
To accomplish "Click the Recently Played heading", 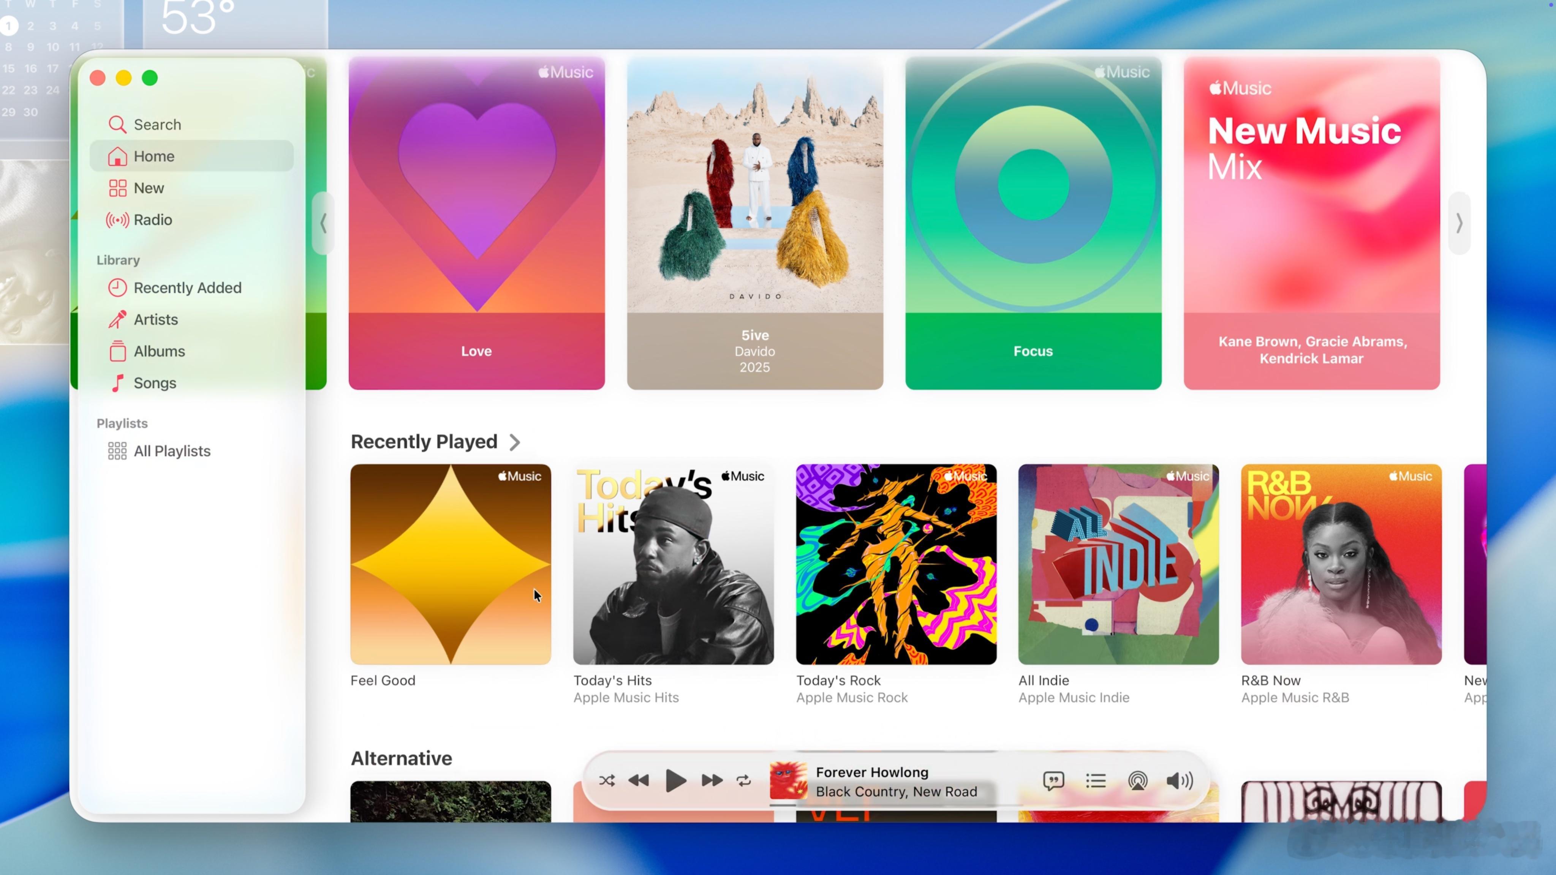I will coord(424,442).
